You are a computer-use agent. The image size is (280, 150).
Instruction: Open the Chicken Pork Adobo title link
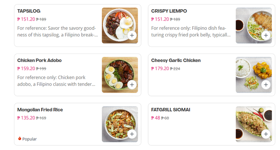pyautogui.click(x=39, y=60)
